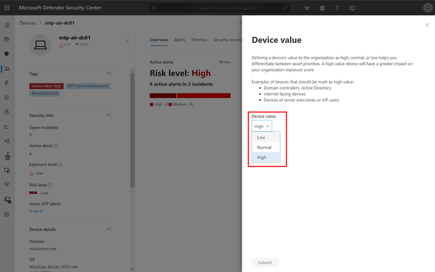Click the mtp-air-dc01 breadcrumb text
This screenshot has height=272, width=435.
(x=60, y=23)
